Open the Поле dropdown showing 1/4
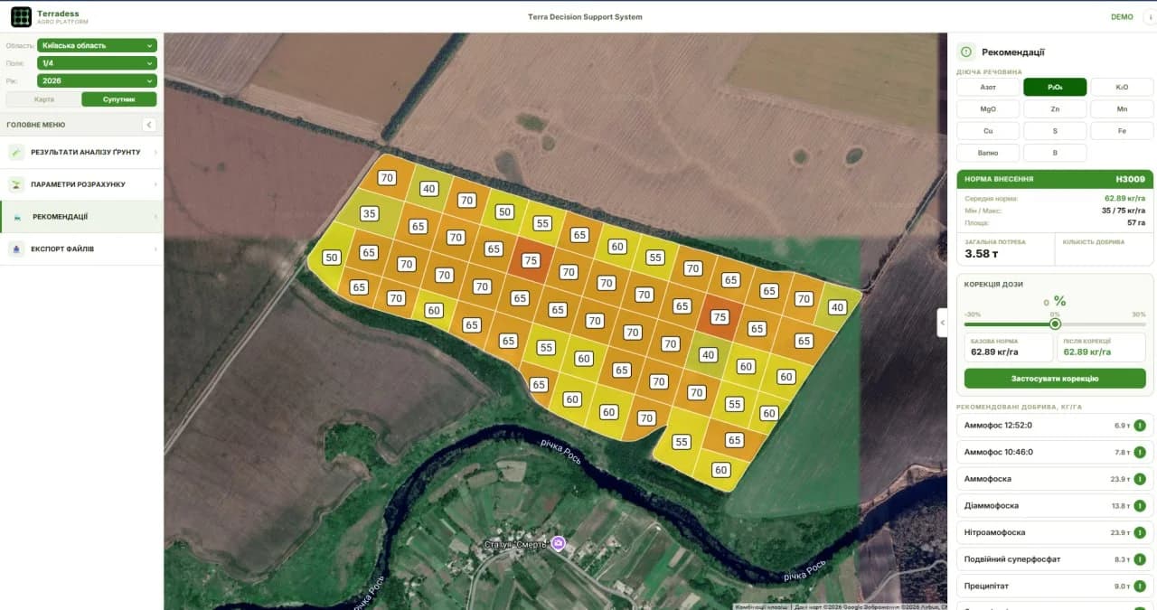Image resolution: width=1157 pixels, height=610 pixels. [98, 63]
